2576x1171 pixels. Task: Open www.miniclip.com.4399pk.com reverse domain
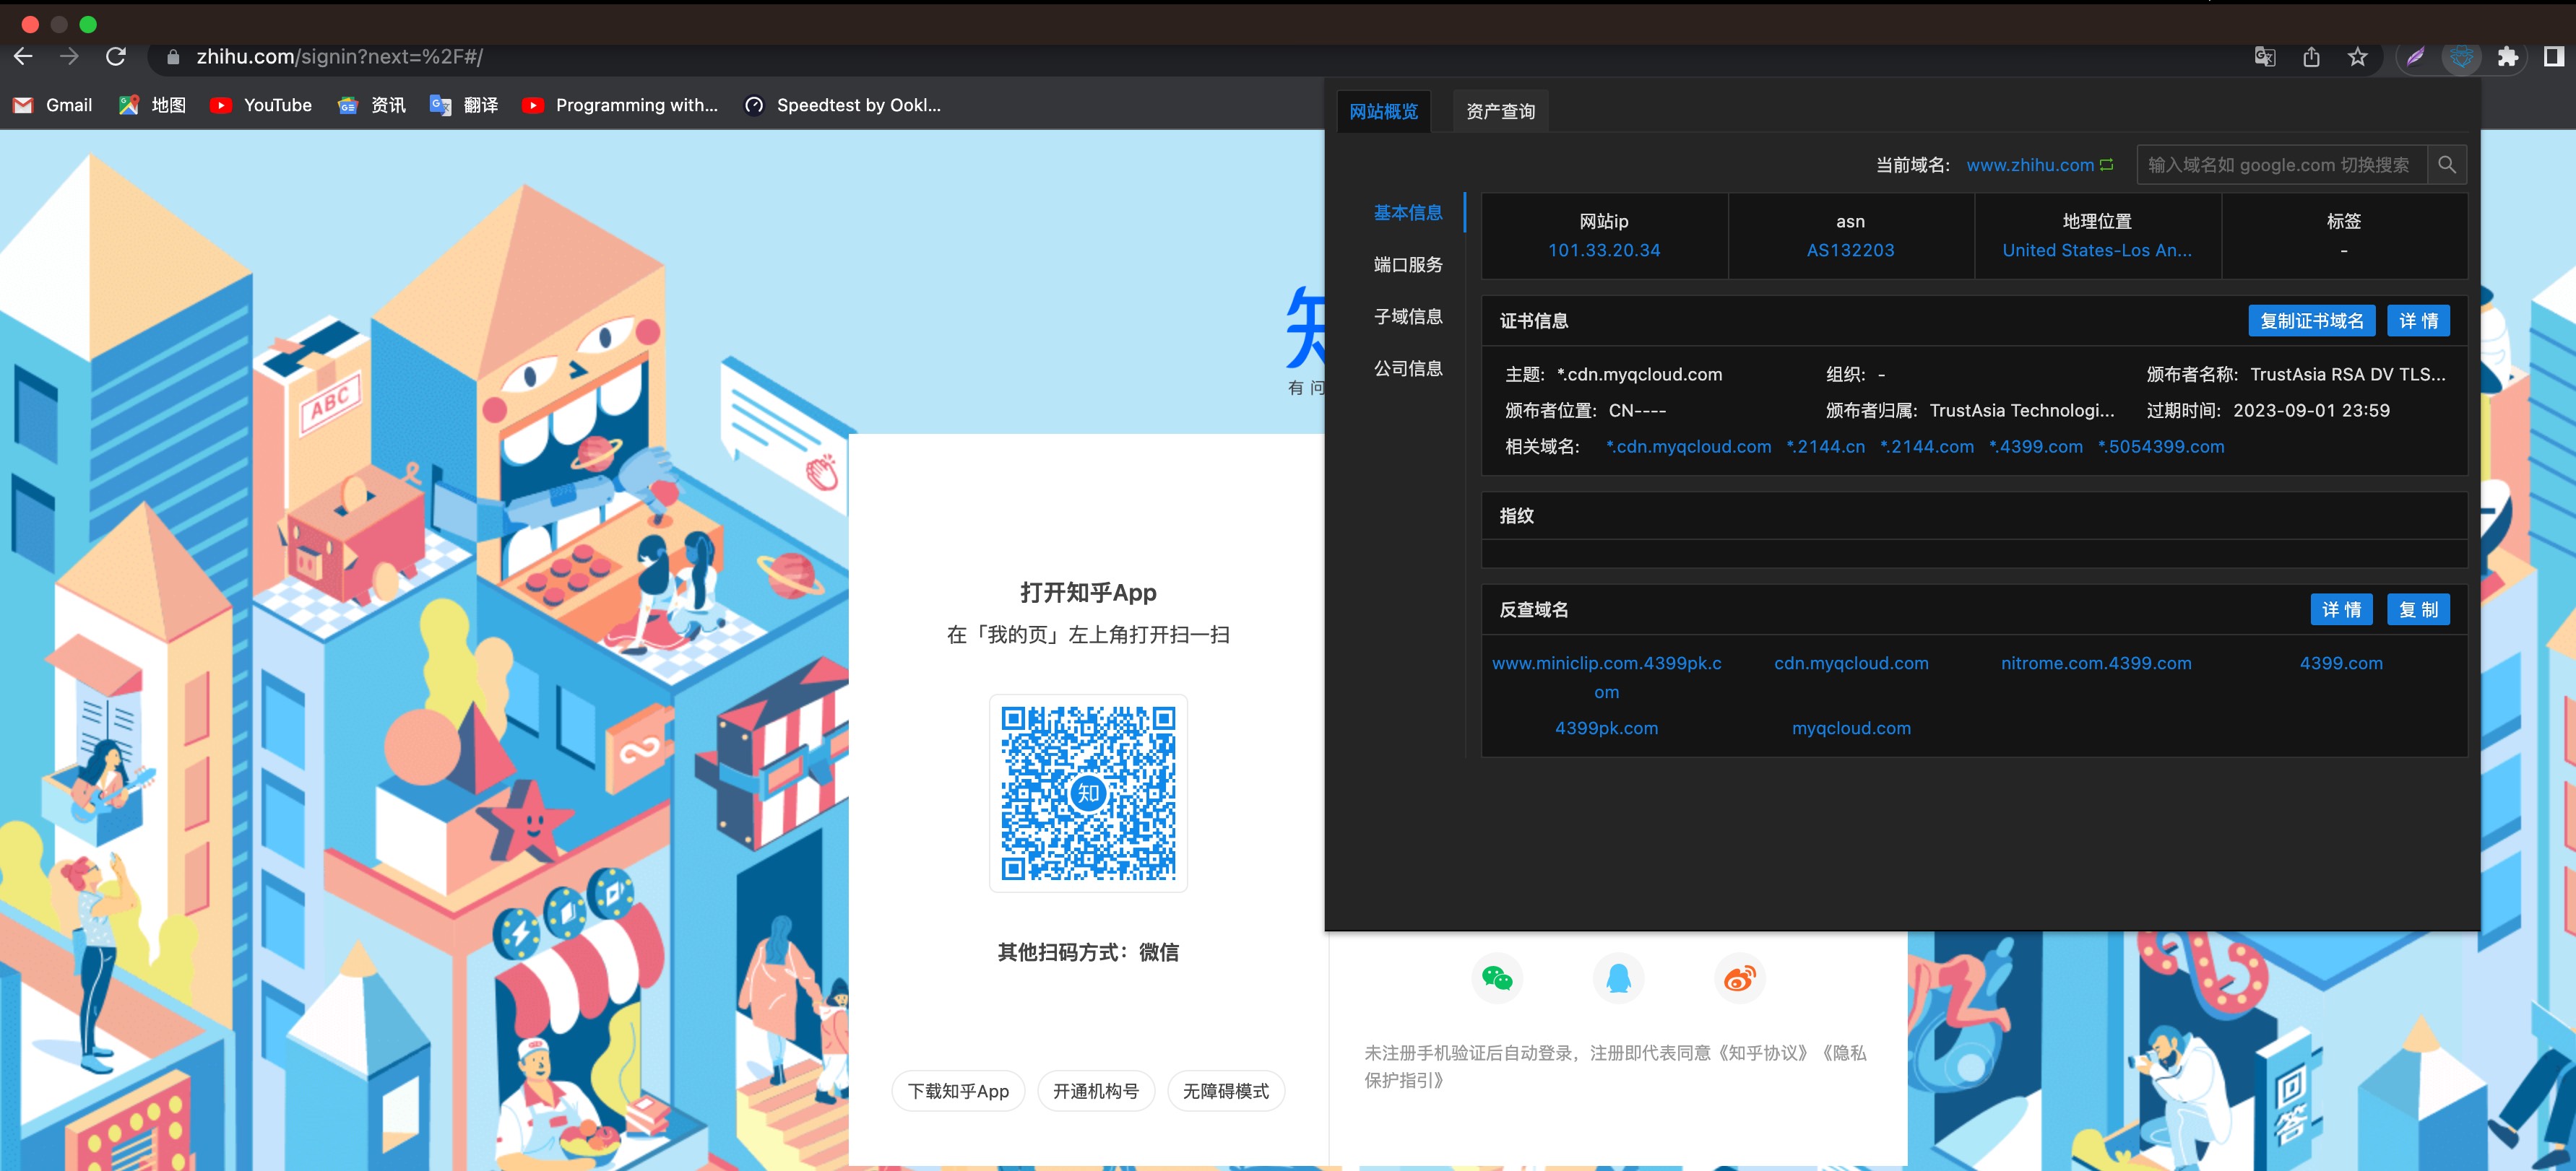pyautogui.click(x=1606, y=677)
